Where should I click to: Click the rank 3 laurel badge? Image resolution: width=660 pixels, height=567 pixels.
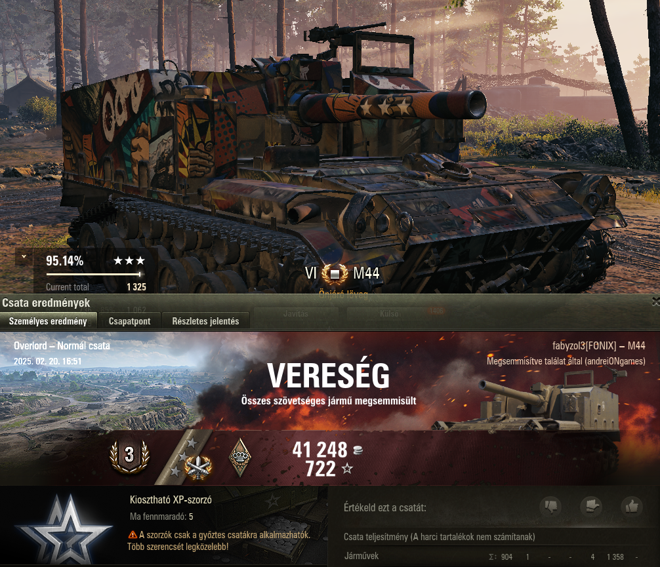(x=129, y=456)
